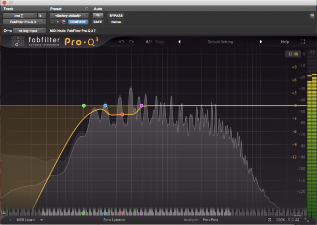Toggle the SAFE automation button
Image resolution: width=317 pixels, height=225 pixels.
[x=98, y=22]
